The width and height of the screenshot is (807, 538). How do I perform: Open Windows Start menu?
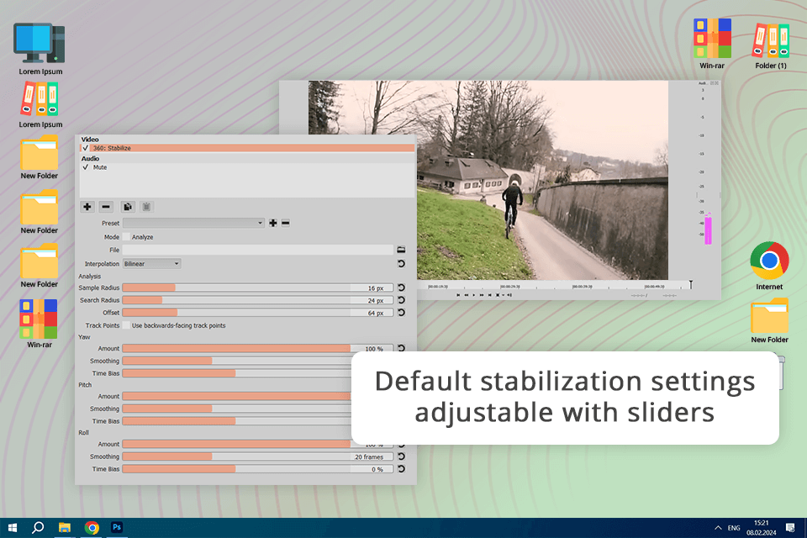click(x=13, y=528)
